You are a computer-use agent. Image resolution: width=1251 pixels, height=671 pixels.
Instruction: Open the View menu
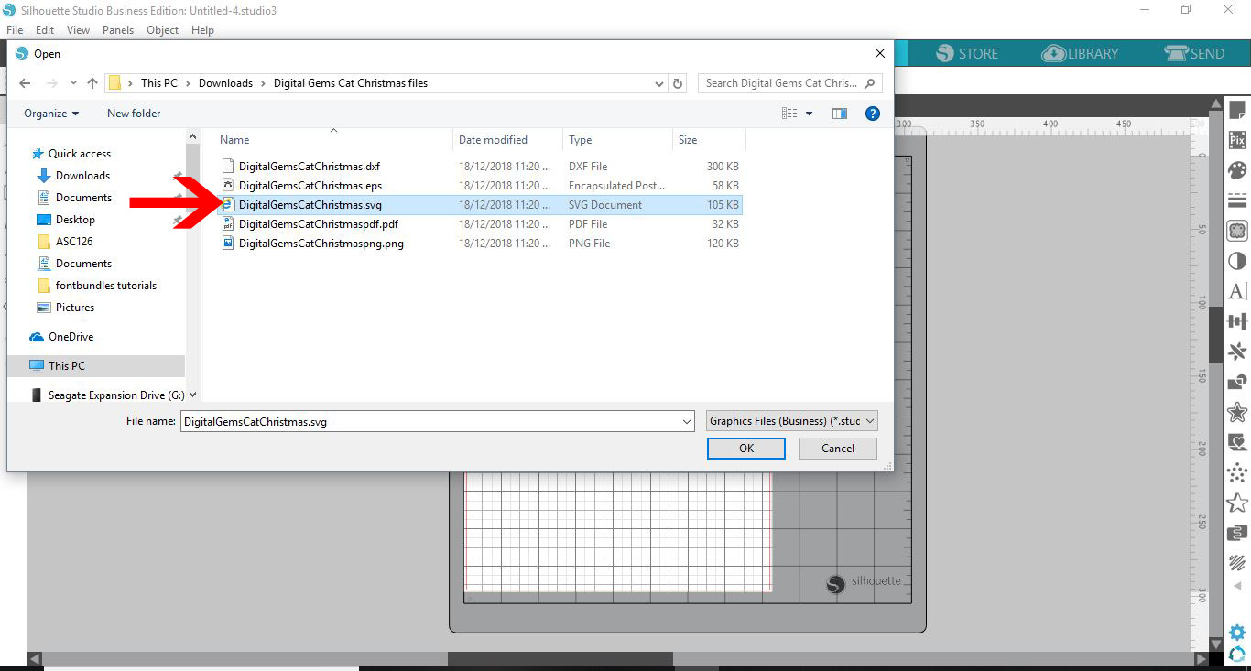79,30
